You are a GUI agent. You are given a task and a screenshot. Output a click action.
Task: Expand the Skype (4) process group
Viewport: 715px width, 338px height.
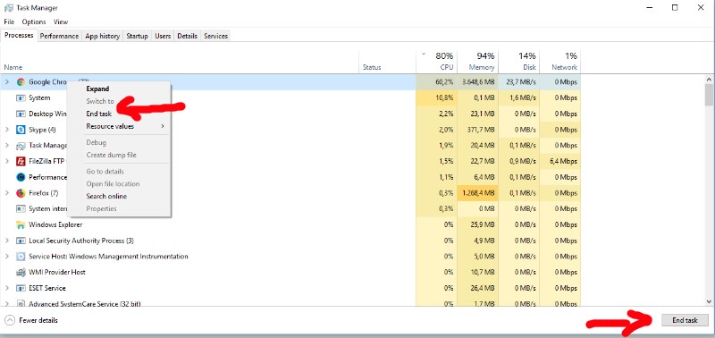(7, 130)
